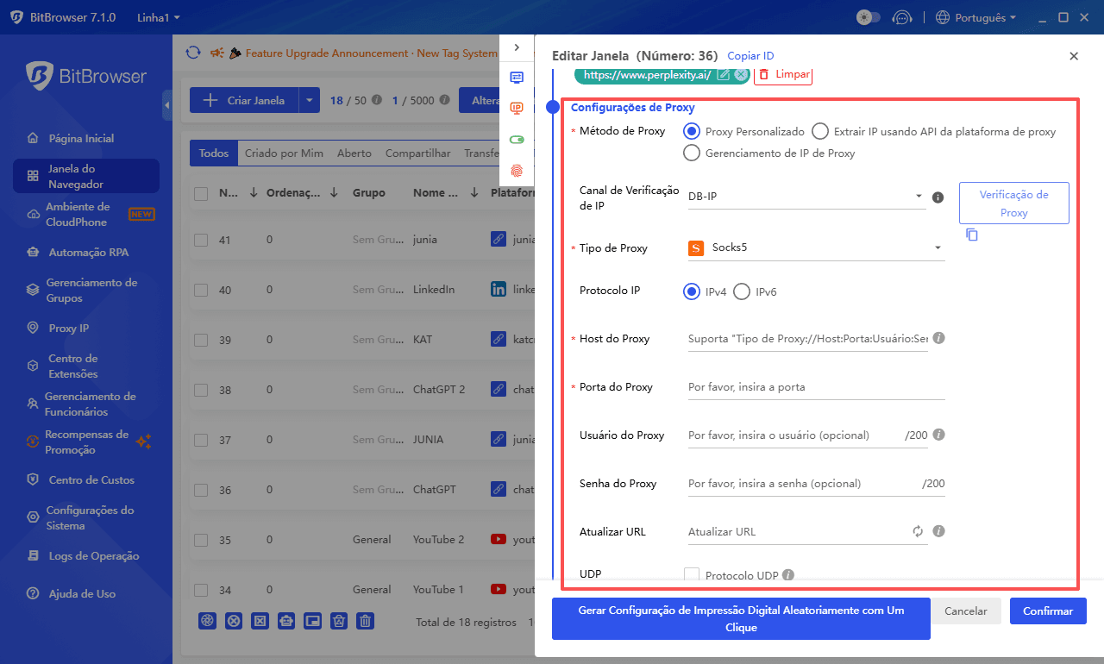Click refresh icon beside the announcement bar
Screen dimensions: 1104x664
[193, 53]
